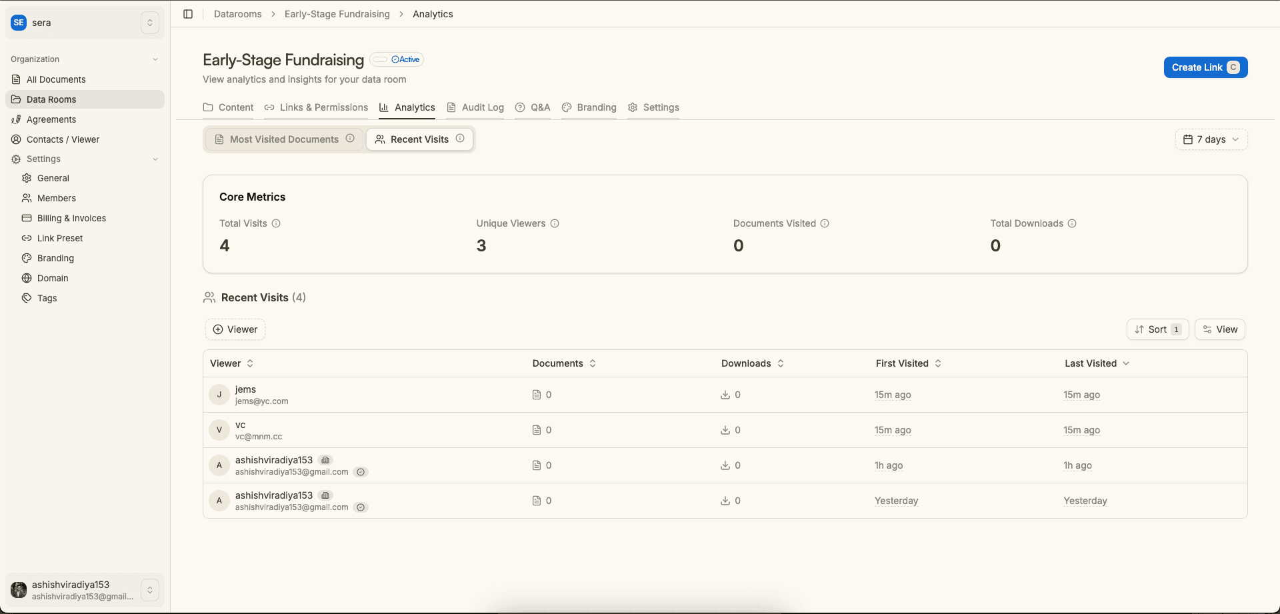This screenshot has height=614, width=1280.
Task: Toggle the sidebar panel icon
Action: [x=188, y=14]
